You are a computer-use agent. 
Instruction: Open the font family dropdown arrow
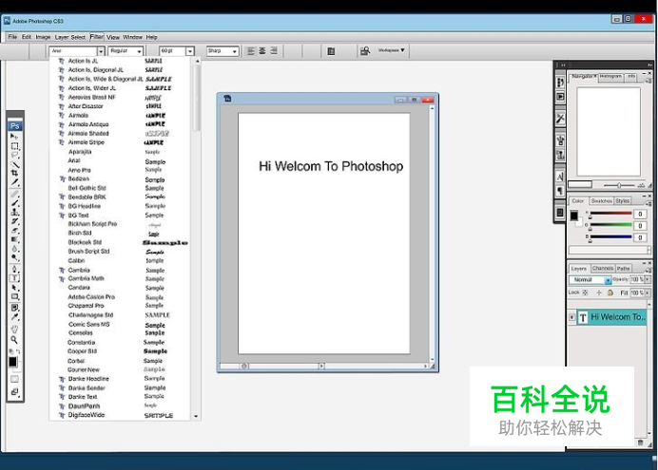(x=101, y=51)
